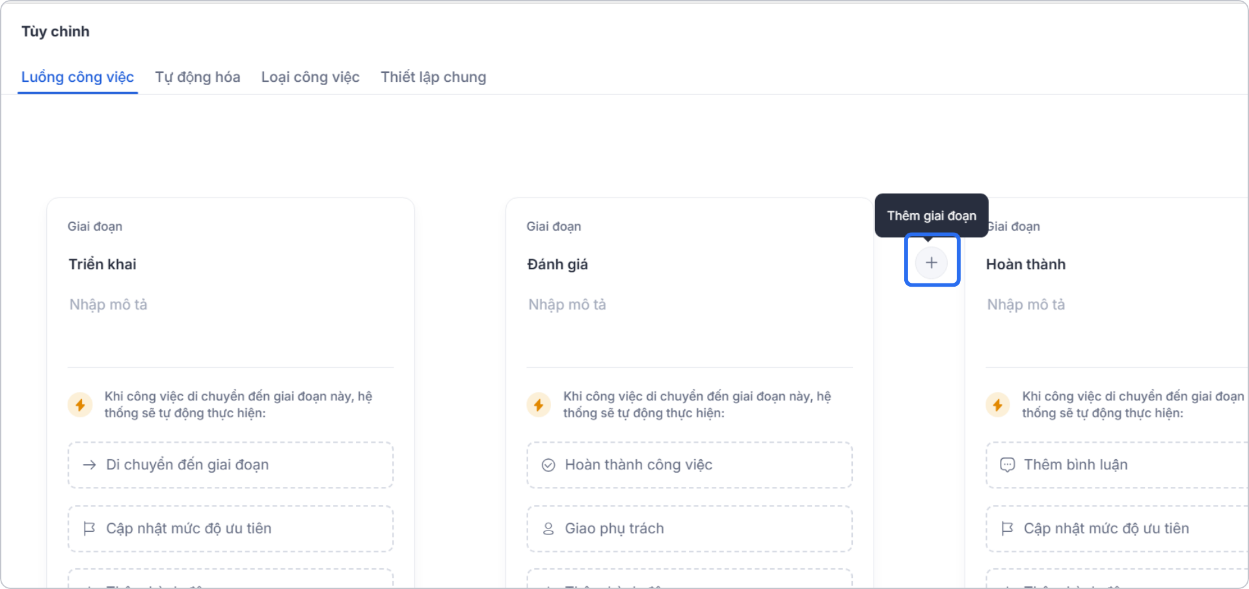Viewport: 1249px width, 589px height.
Task: Click the Nhập mô tả field under Triển khai
Action: click(x=108, y=304)
